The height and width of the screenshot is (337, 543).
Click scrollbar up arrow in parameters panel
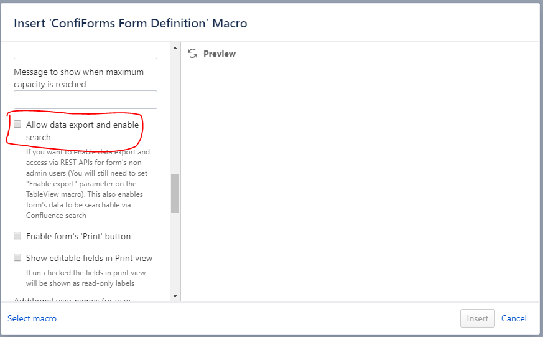(x=175, y=48)
